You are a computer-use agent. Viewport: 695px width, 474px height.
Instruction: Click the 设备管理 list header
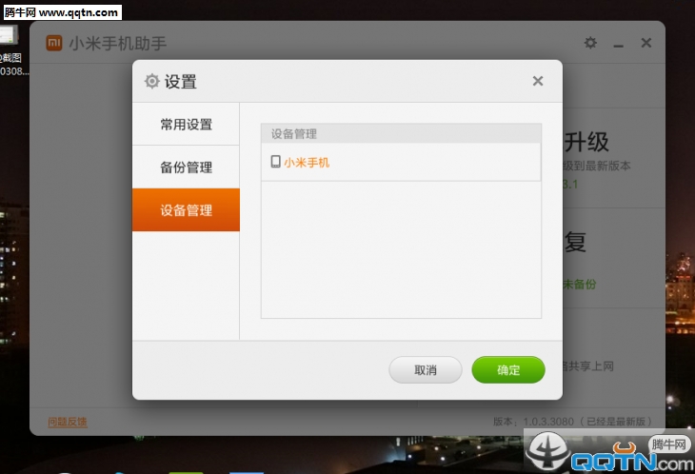(x=401, y=134)
